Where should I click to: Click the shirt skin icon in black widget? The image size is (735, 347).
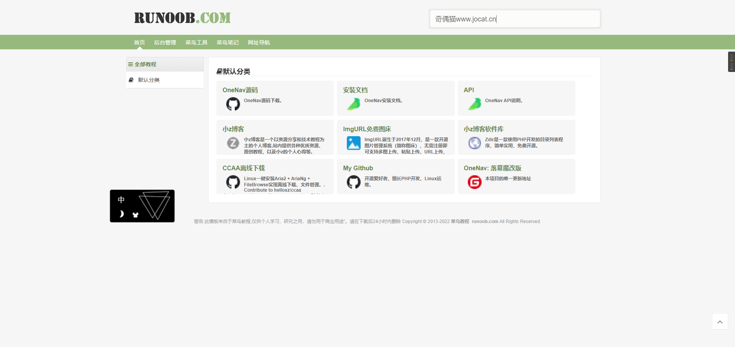tap(135, 215)
